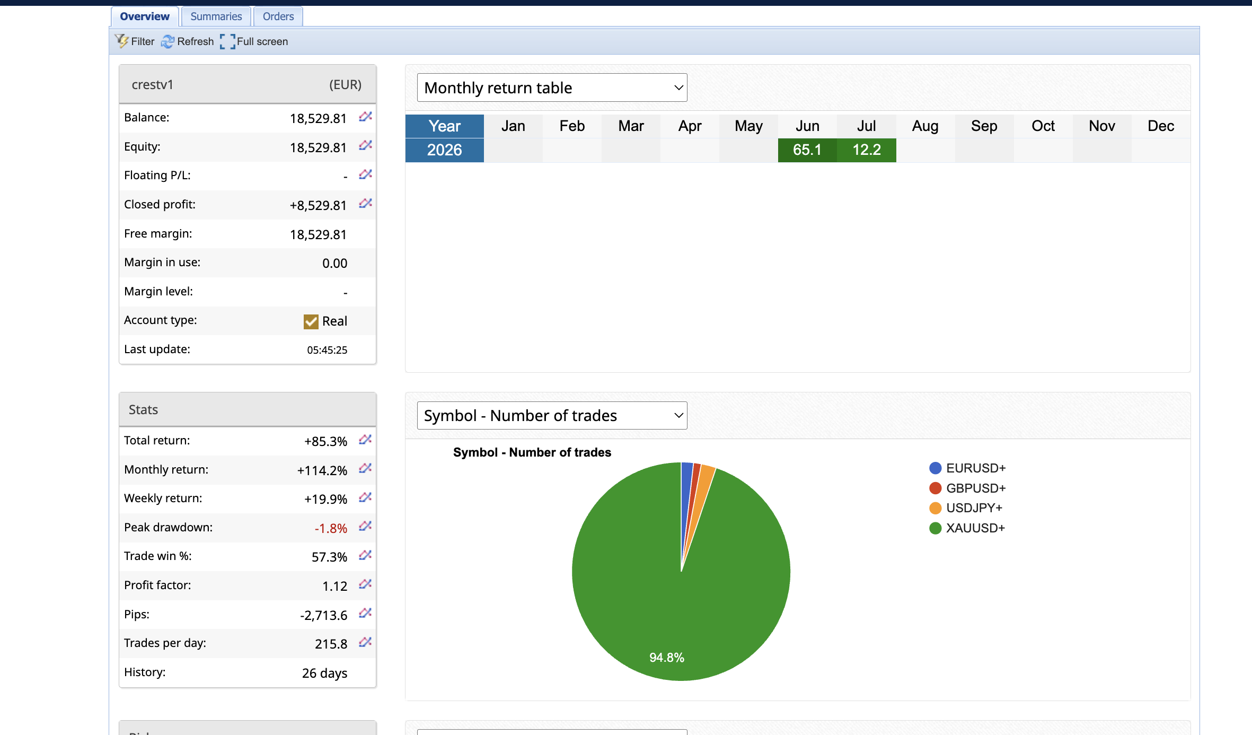Viewport: 1252px width, 735px height.
Task: Click the Stats panel header
Action: (x=248, y=409)
